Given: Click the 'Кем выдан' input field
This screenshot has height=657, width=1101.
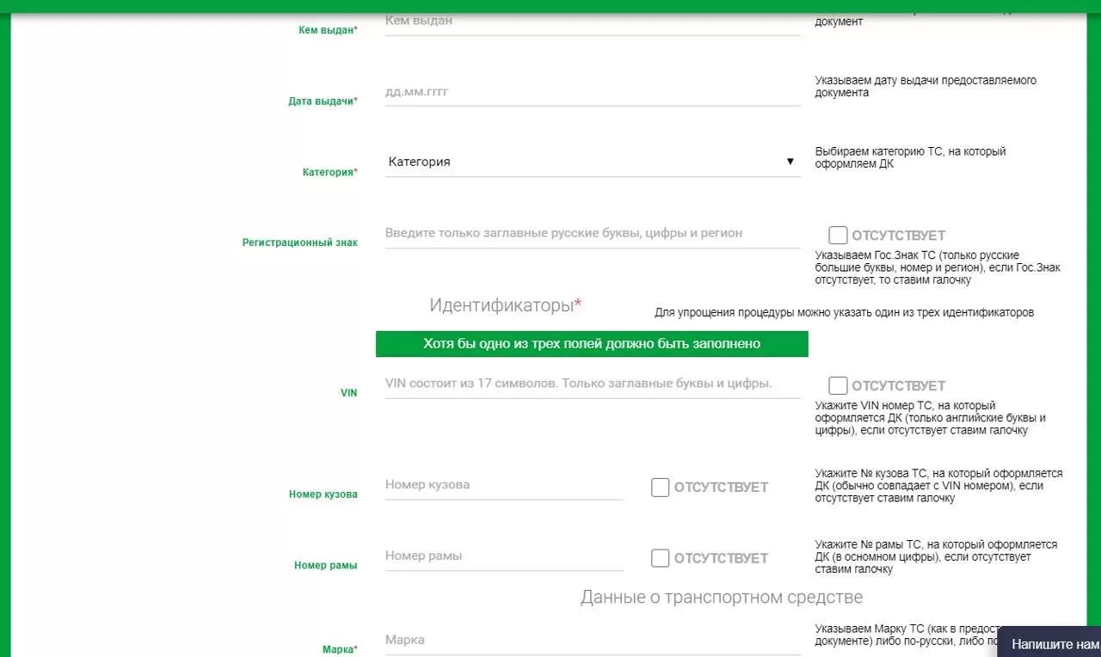Looking at the screenshot, I should point(592,21).
